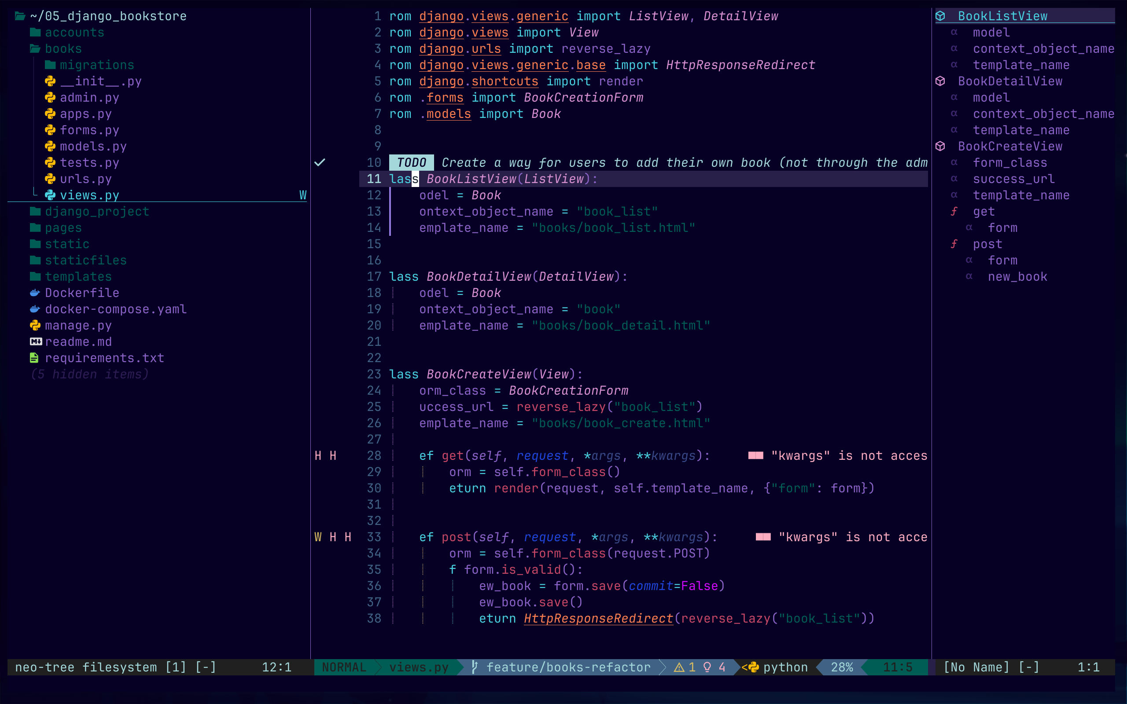Click the feature/books-refactor branch name
This screenshot has width=1127, height=704.
[568, 667]
